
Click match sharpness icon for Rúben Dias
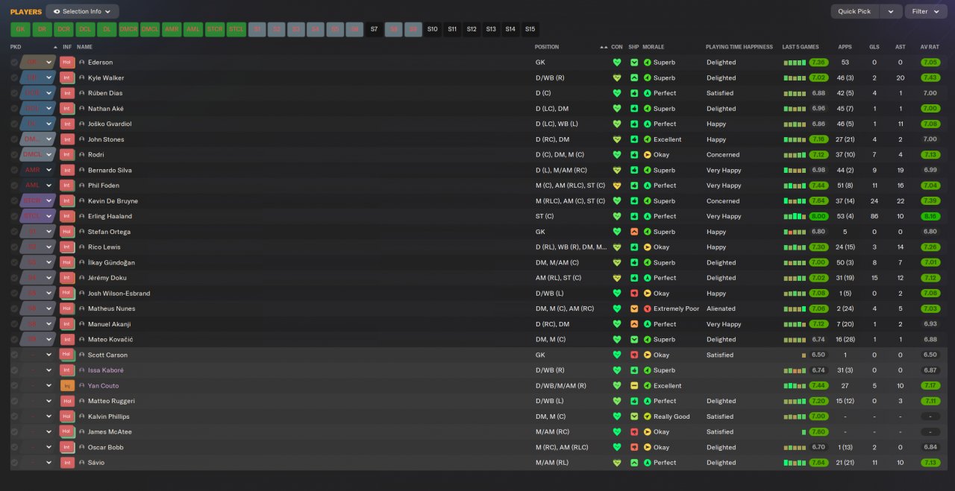(x=634, y=93)
